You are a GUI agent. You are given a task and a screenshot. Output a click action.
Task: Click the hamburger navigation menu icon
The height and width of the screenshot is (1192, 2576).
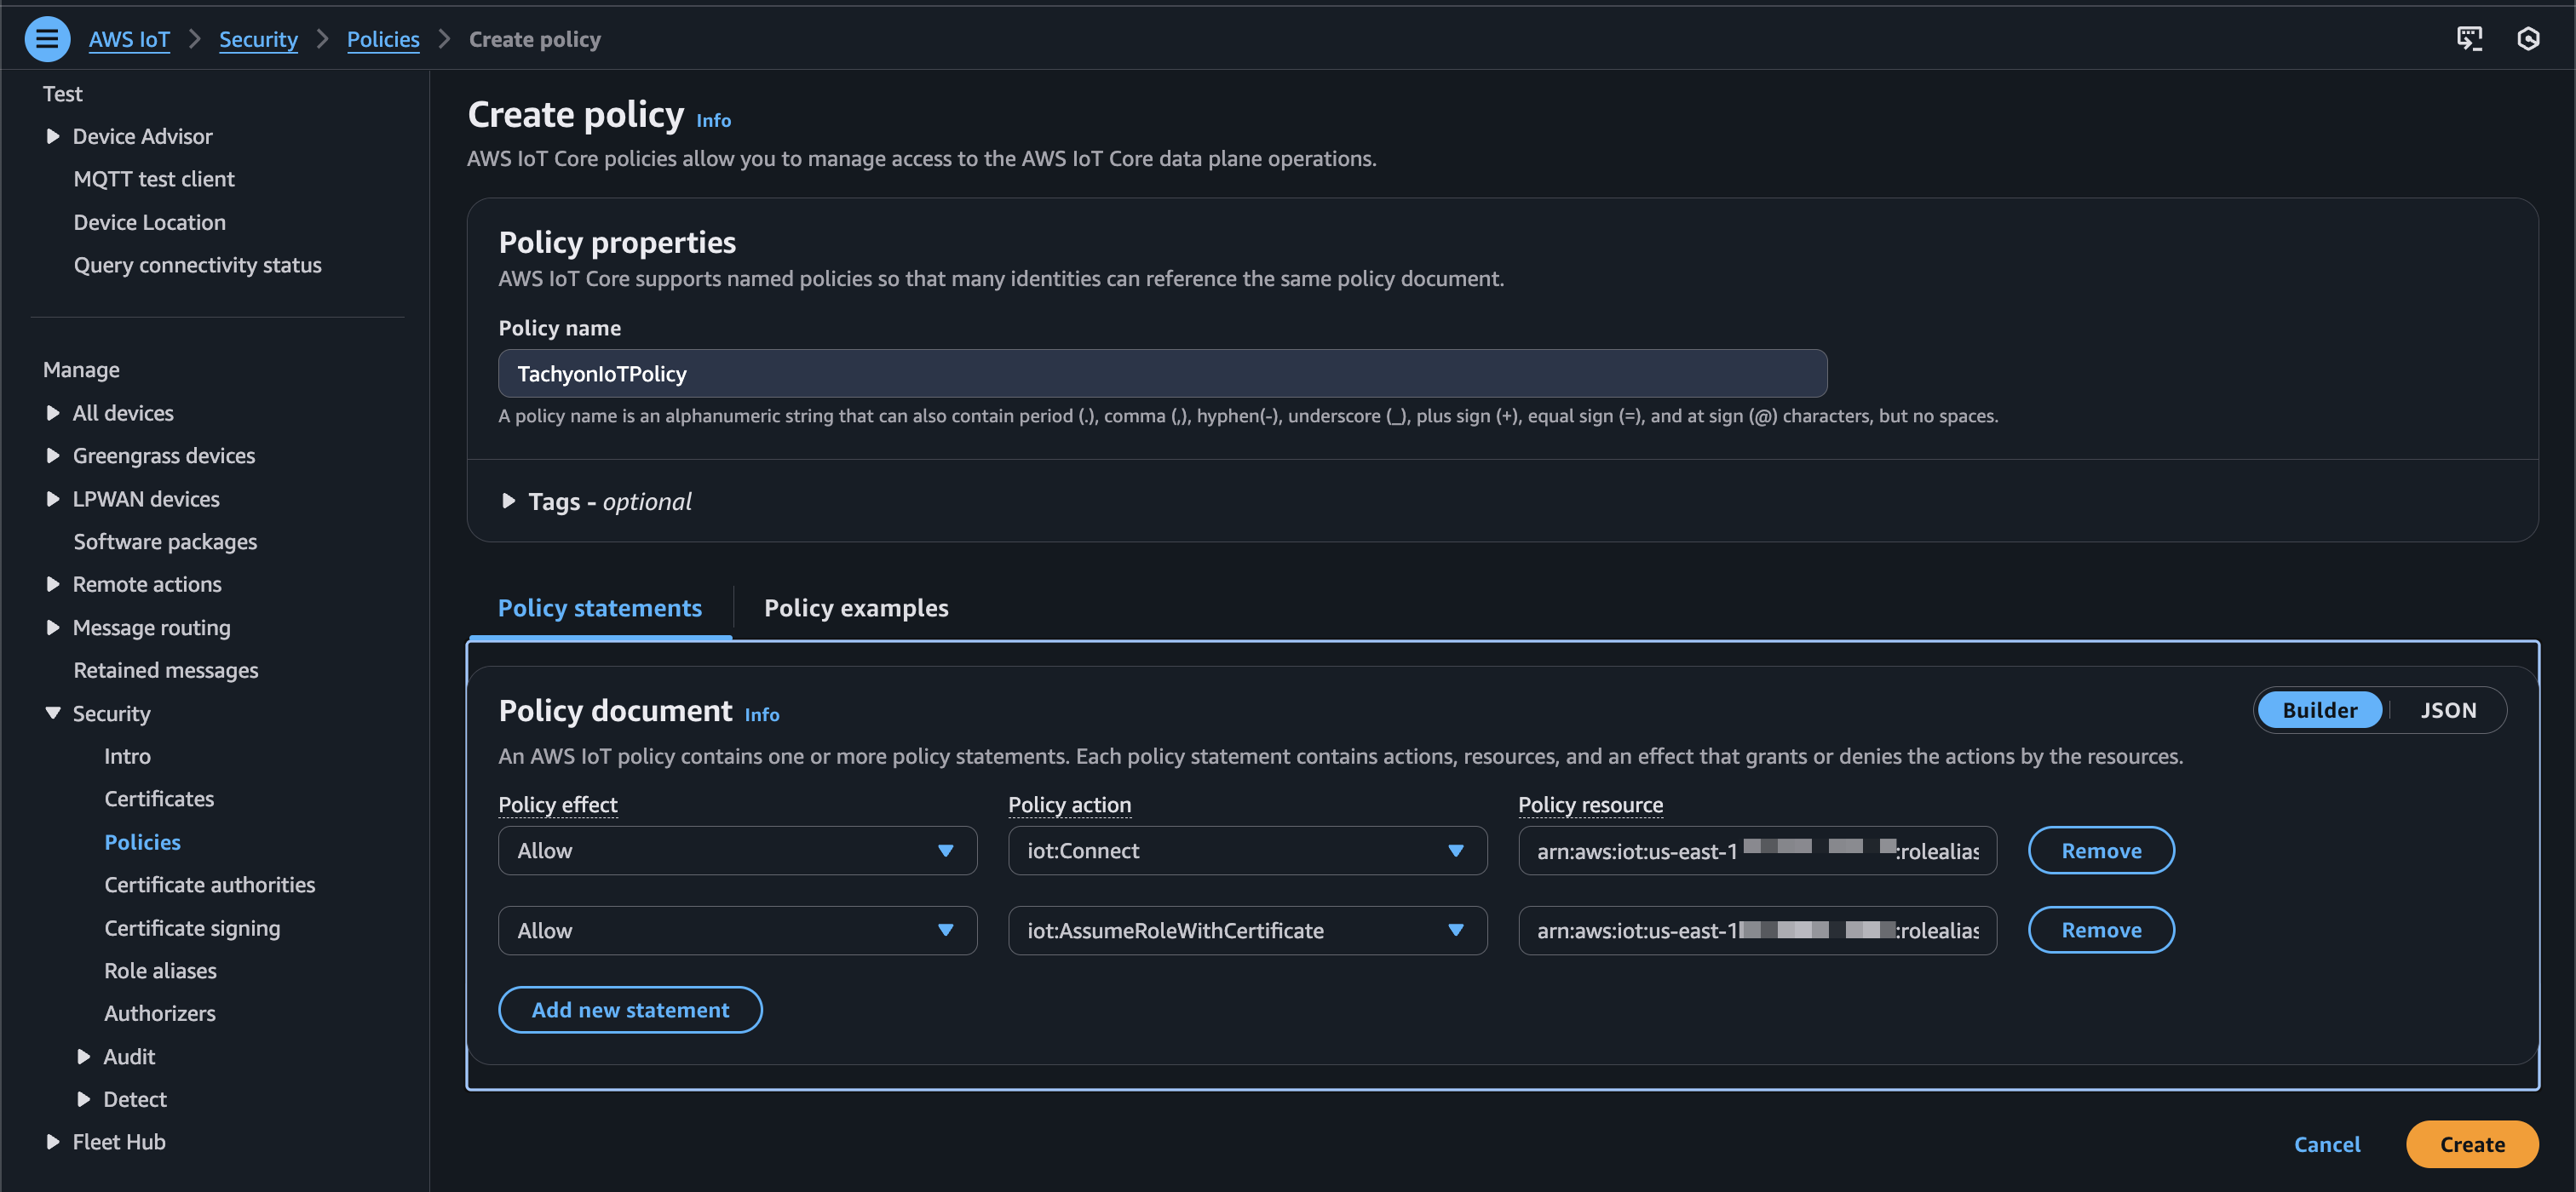coord(47,39)
